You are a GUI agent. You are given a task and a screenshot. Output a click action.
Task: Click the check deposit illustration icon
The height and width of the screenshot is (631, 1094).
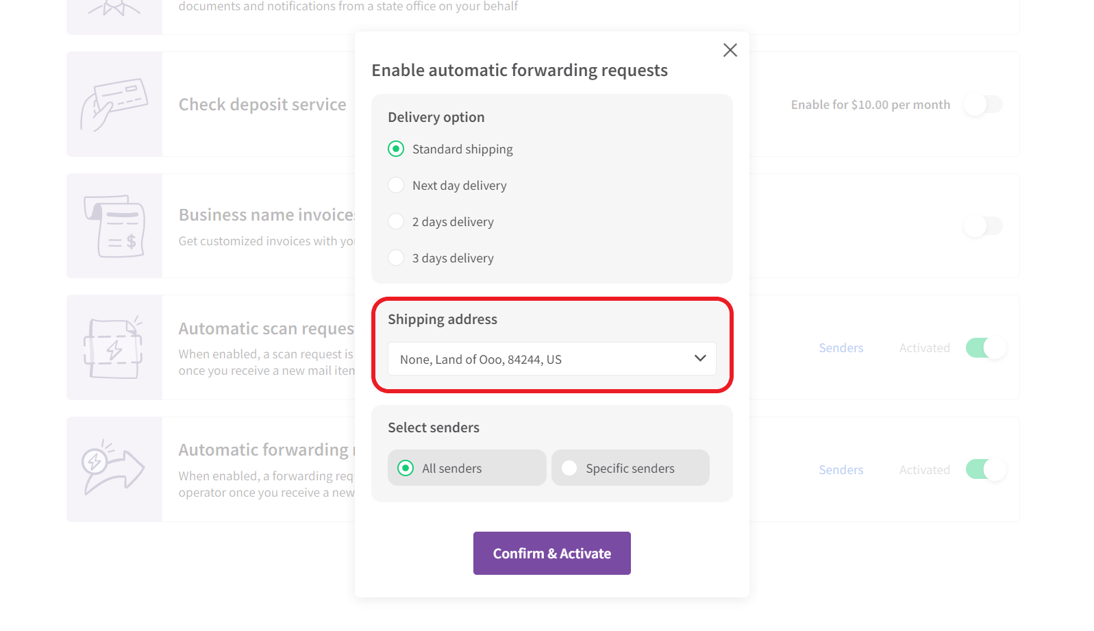click(114, 104)
